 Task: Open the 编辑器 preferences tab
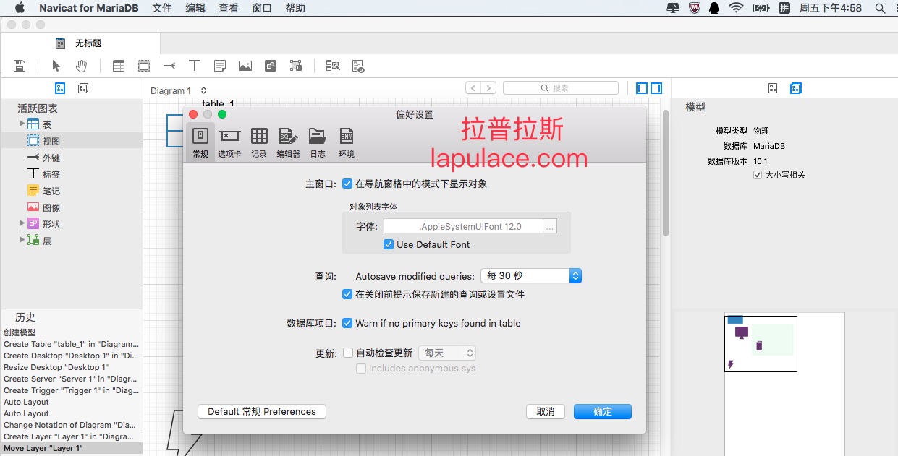coord(288,141)
